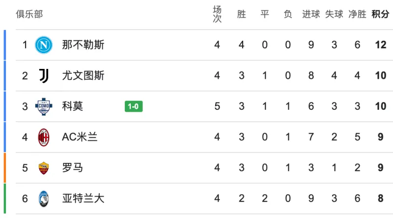Click the 场次 column header

(x=217, y=14)
